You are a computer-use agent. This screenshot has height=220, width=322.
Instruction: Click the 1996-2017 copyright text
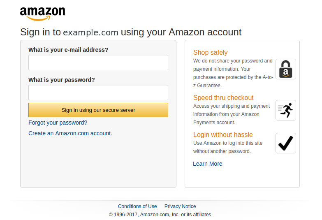pos(160,215)
